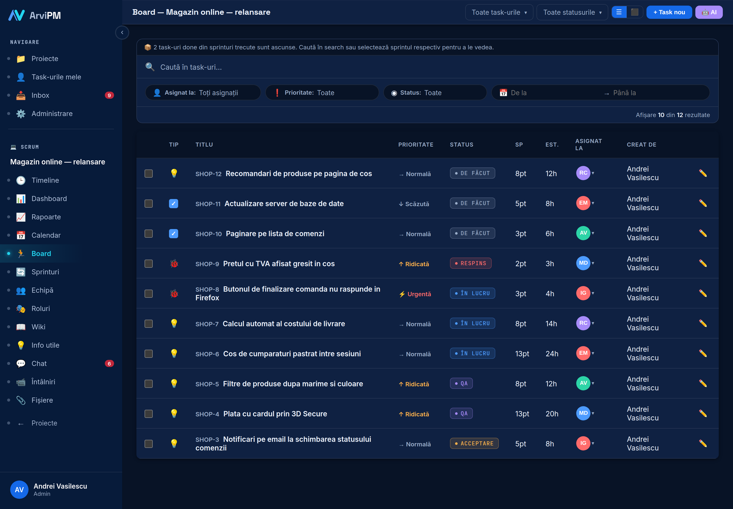Click the back to Proiecte link
The image size is (733, 509).
tap(61, 423)
